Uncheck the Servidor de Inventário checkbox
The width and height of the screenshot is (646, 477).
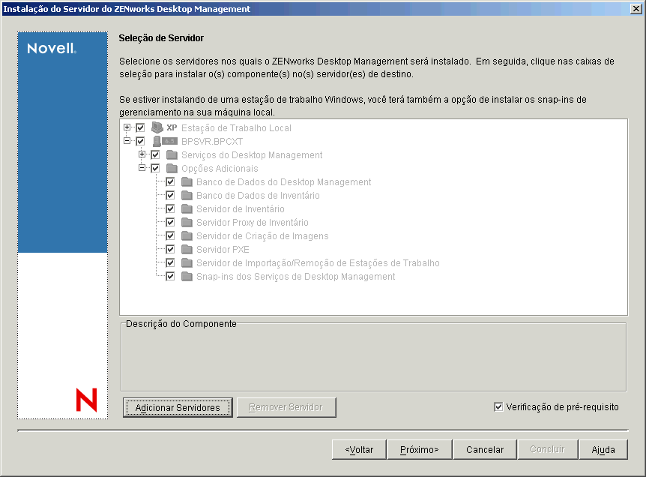170,208
